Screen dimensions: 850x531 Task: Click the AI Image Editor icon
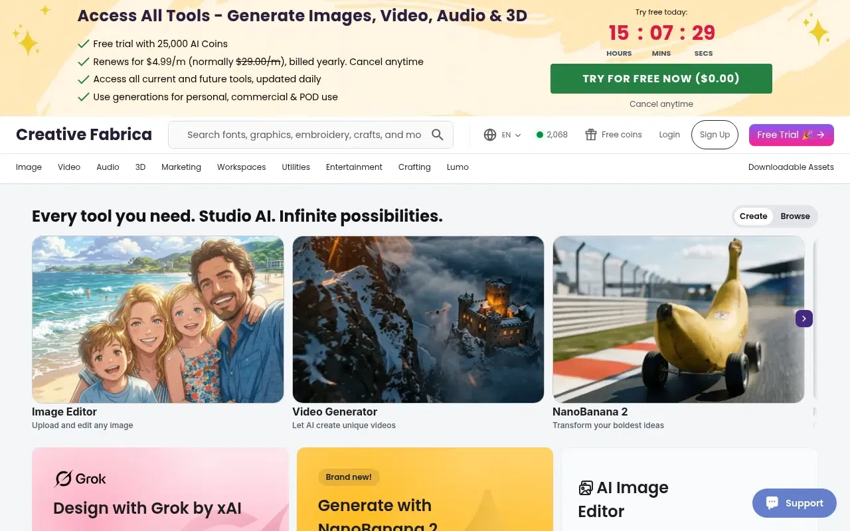(586, 489)
